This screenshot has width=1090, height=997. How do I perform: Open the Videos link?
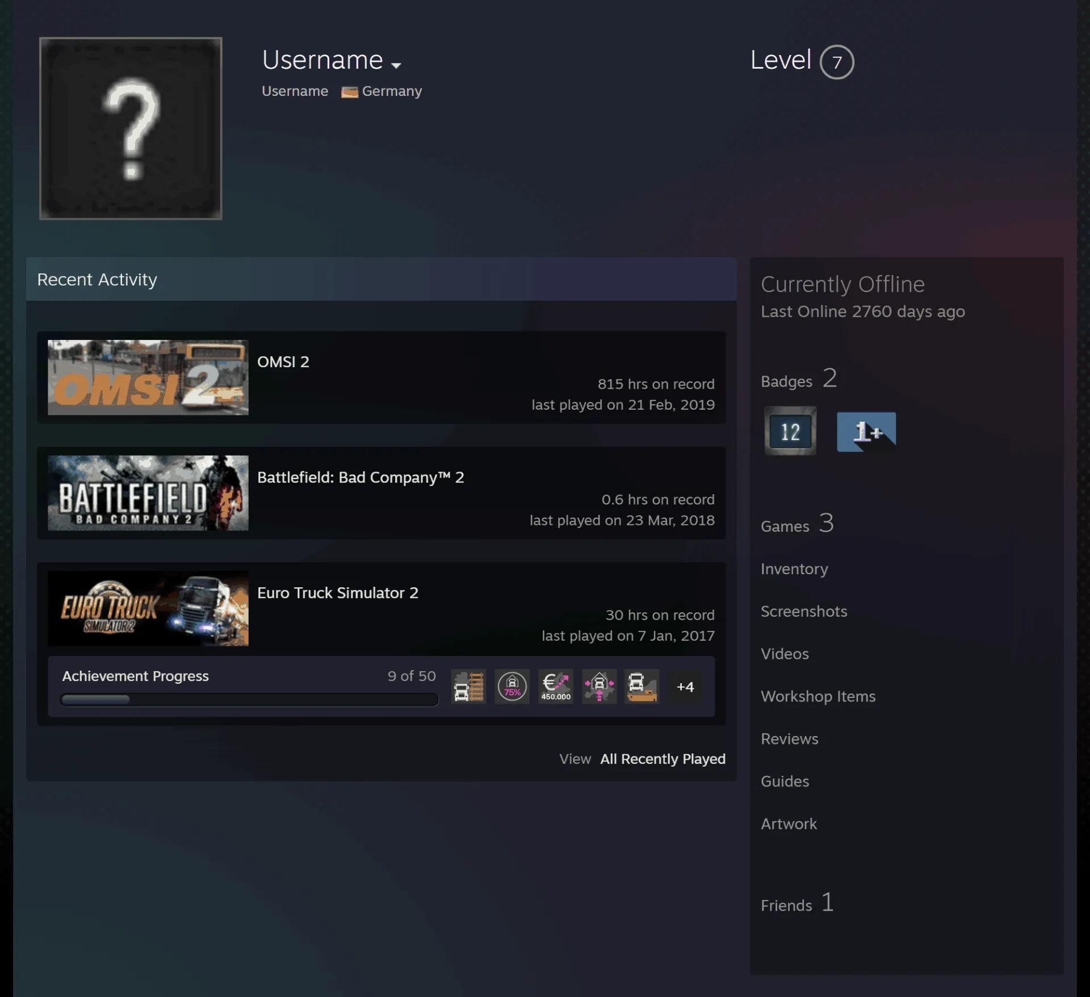[785, 654]
